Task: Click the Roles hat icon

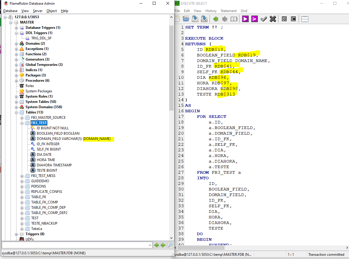Action: (22, 86)
